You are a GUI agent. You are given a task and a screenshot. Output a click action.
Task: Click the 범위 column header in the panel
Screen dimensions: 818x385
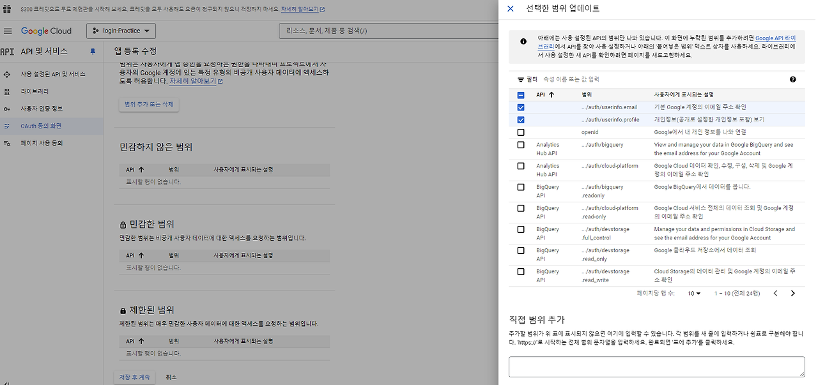587,94
